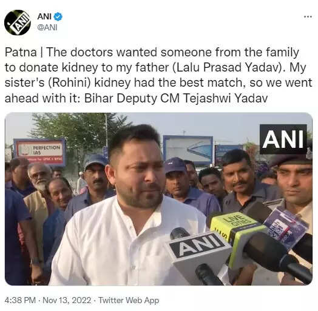Click the ANI display name
Viewport: 318px width, 311px height.
point(44,16)
